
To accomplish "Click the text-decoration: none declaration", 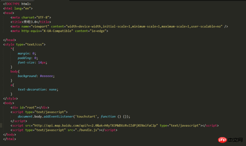I will (38, 89).
